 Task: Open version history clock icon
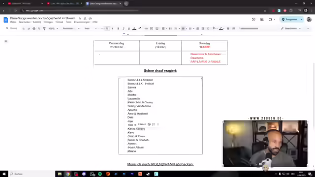(253, 20)
